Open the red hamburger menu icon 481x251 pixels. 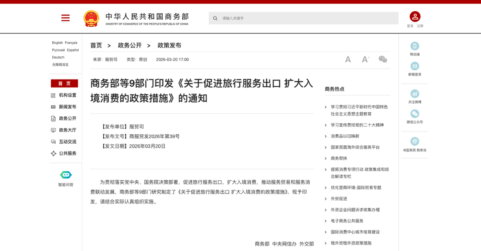pyautogui.click(x=65, y=18)
